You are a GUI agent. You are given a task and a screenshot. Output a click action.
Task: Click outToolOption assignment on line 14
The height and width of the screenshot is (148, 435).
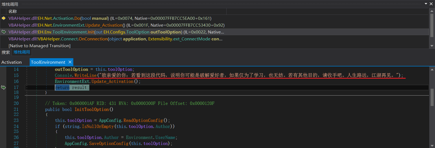(94, 69)
